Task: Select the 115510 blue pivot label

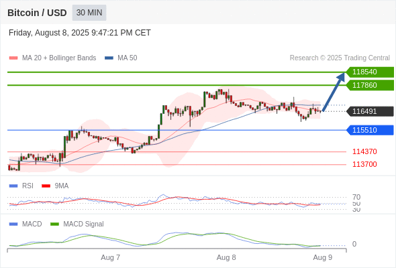Action: click(370, 130)
